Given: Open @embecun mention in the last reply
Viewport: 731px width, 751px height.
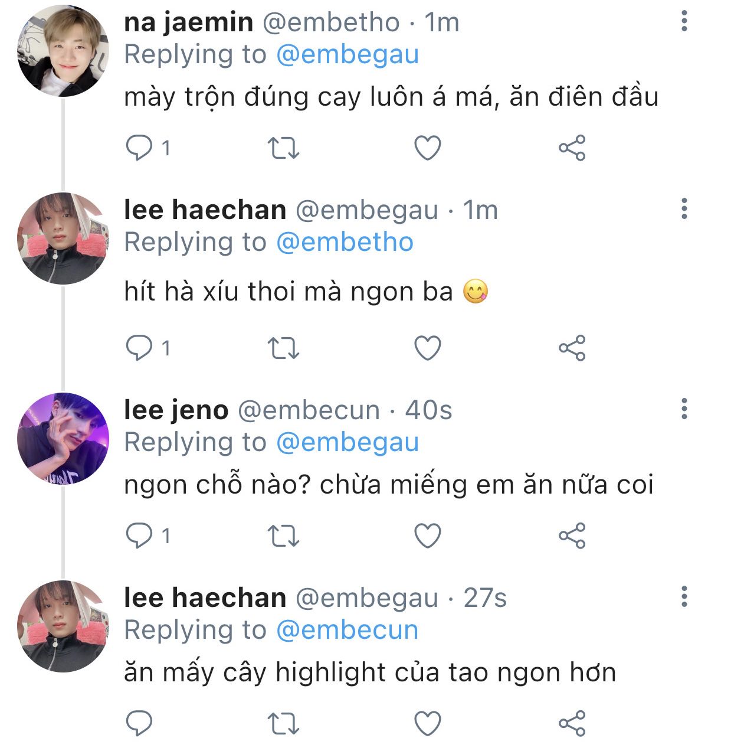Looking at the screenshot, I should pos(347,630).
